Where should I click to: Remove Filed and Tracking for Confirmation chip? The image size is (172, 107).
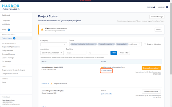click(95, 44)
